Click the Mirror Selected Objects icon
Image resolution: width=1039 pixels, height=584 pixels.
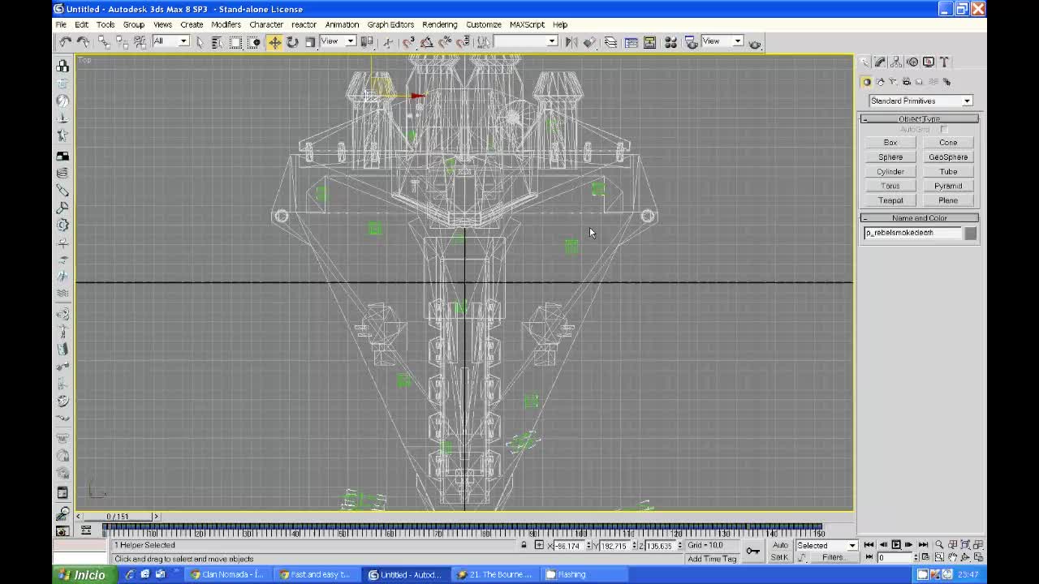pos(571,42)
